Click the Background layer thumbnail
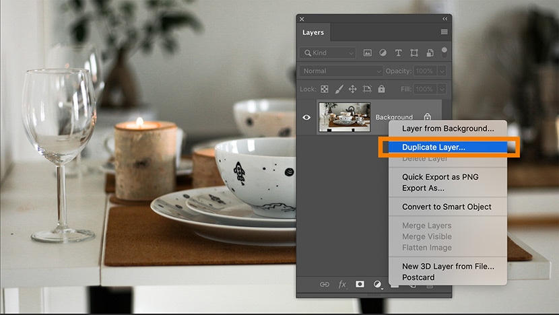Screen dimensions: 559x315 pos(344,117)
